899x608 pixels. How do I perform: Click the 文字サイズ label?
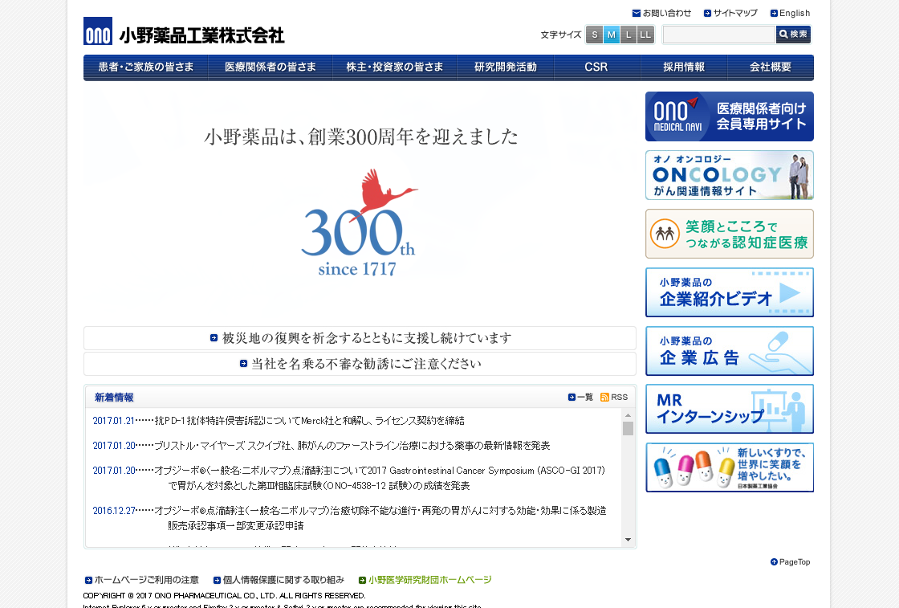click(x=561, y=35)
